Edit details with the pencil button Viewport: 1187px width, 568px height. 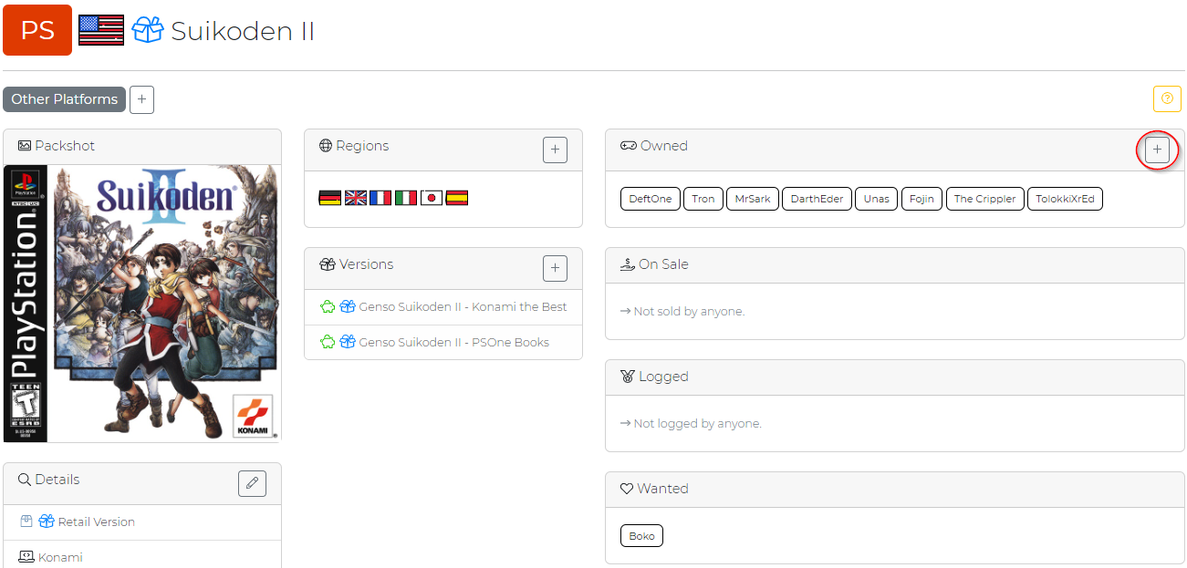pyautogui.click(x=252, y=483)
